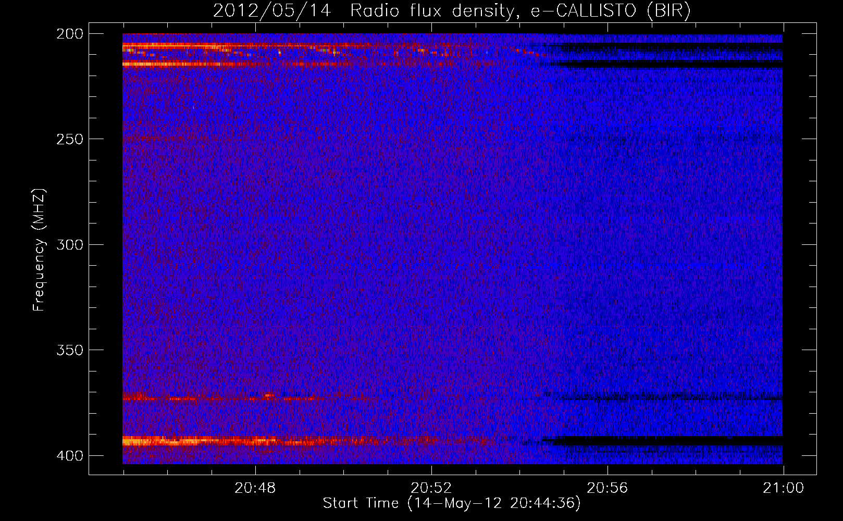Viewport: 843px width, 521px height.
Task: Click the '20:52' time tick label
Action: tap(431, 488)
